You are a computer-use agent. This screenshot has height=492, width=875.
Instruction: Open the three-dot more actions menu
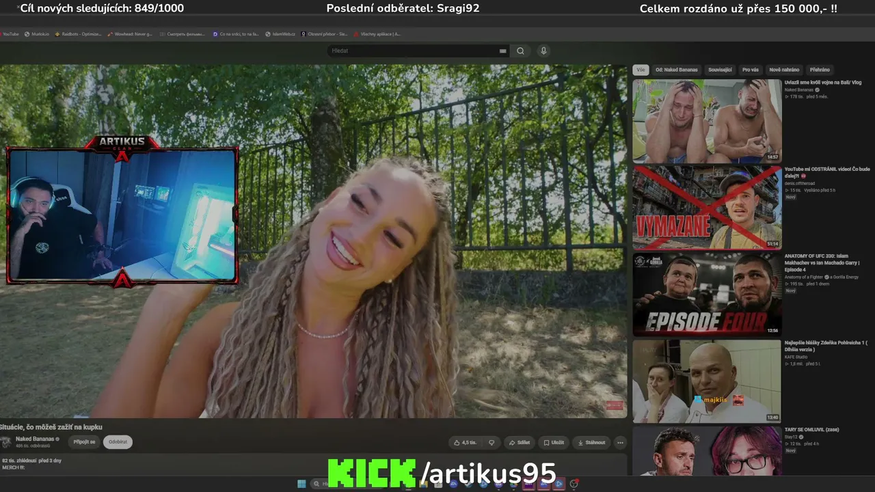point(620,442)
